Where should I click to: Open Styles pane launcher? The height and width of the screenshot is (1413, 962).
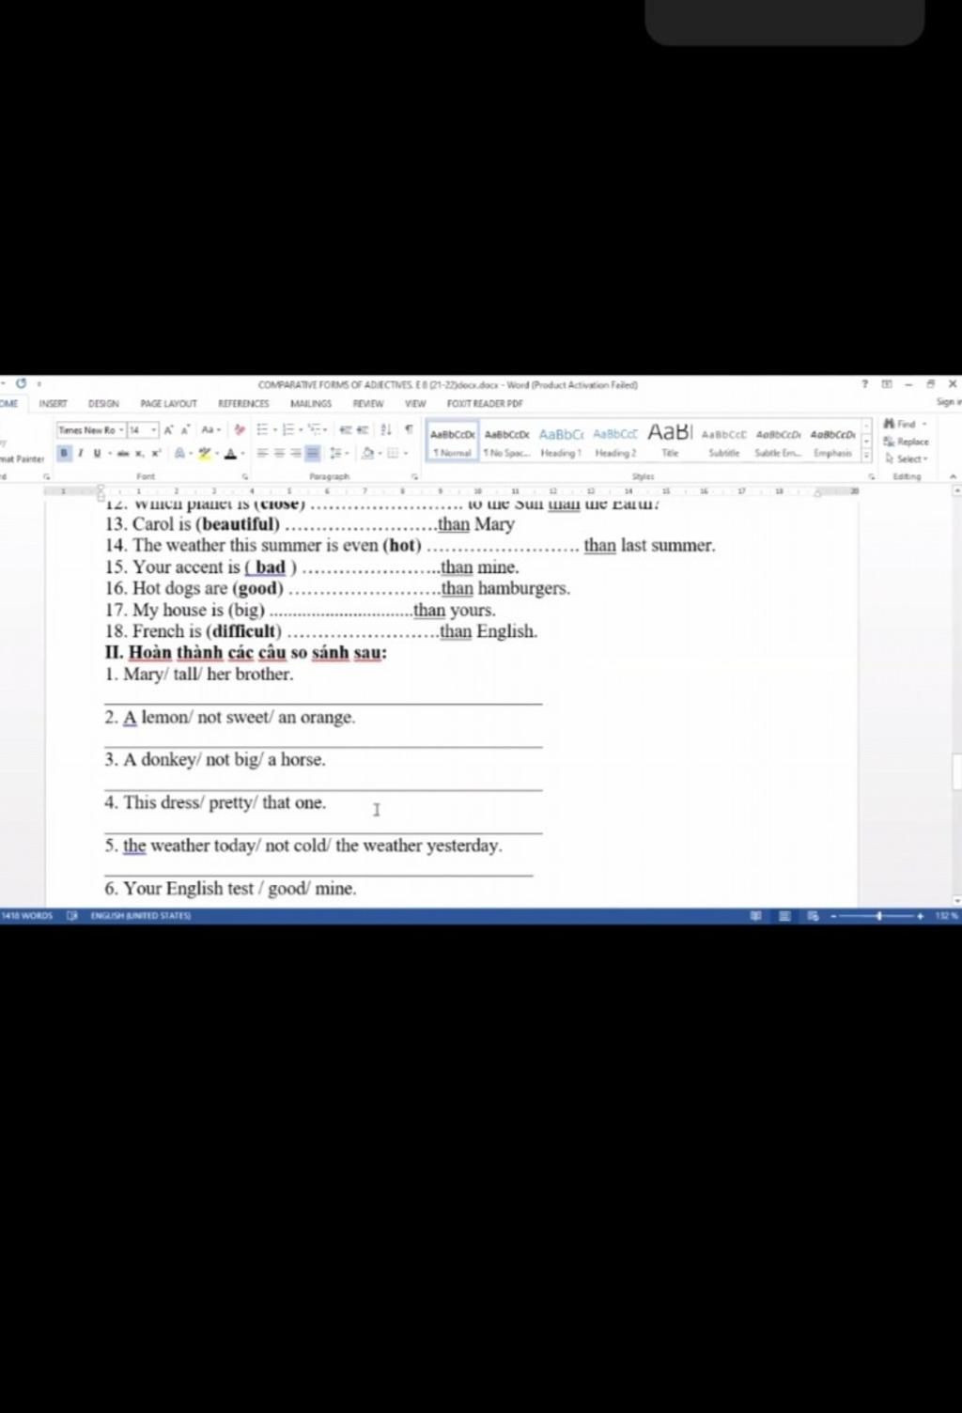(x=871, y=476)
